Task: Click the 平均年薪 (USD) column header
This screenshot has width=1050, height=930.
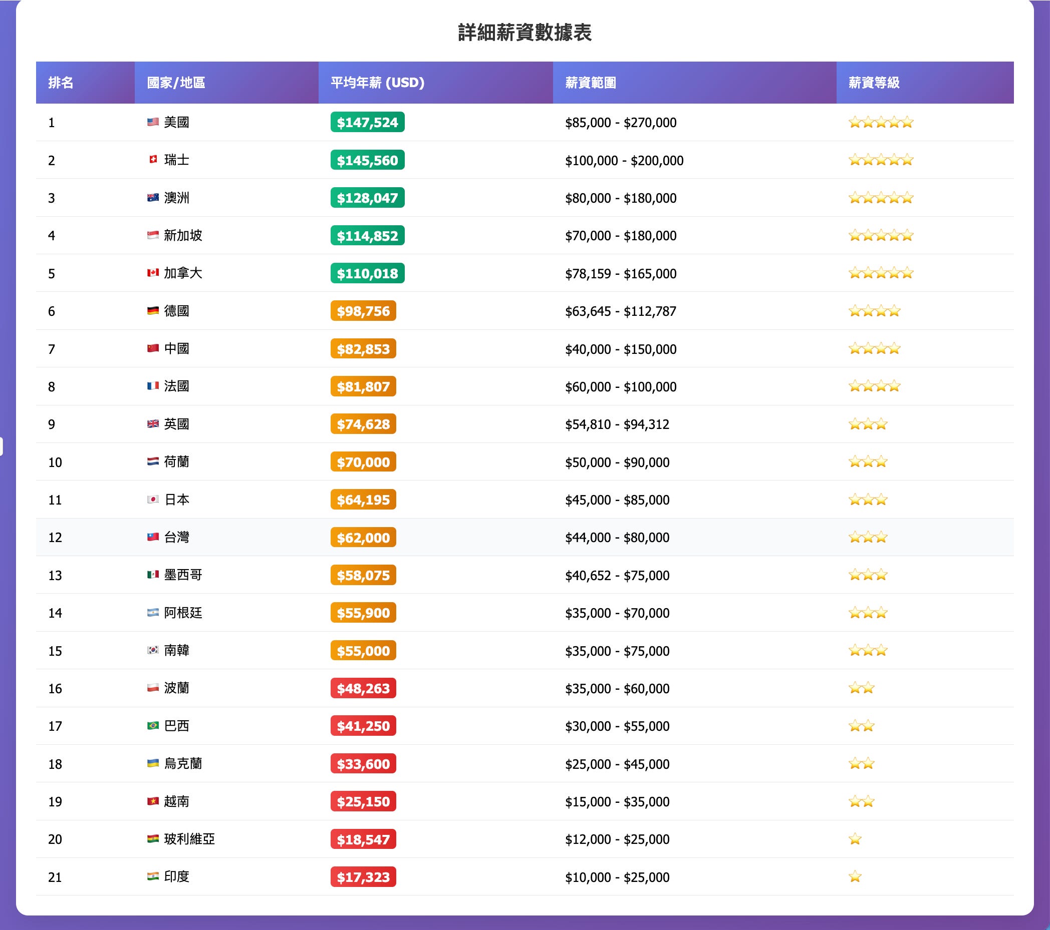Action: click(377, 83)
